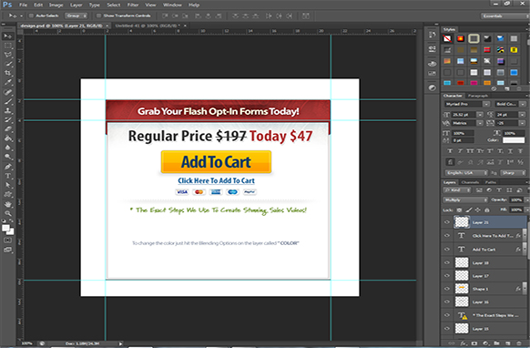Toggle visibility of Layer 16
Screen dimensions: 530x348
click(x=447, y=302)
